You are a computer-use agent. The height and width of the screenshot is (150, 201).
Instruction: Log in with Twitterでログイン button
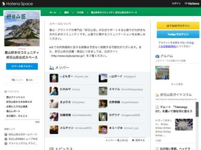[178, 34]
